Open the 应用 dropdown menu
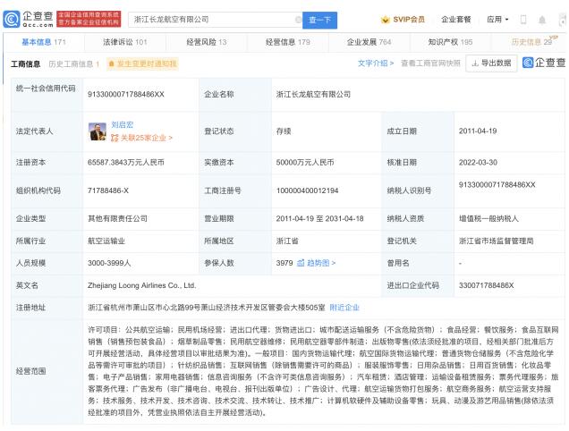 [x=497, y=20]
